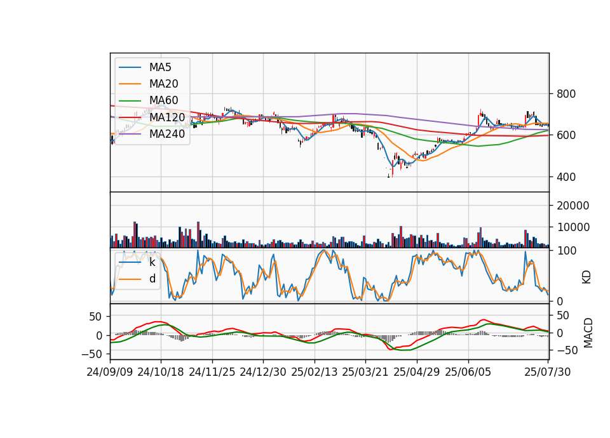Click the 400 price axis label
Screen dimensions: 610x438
566,177
